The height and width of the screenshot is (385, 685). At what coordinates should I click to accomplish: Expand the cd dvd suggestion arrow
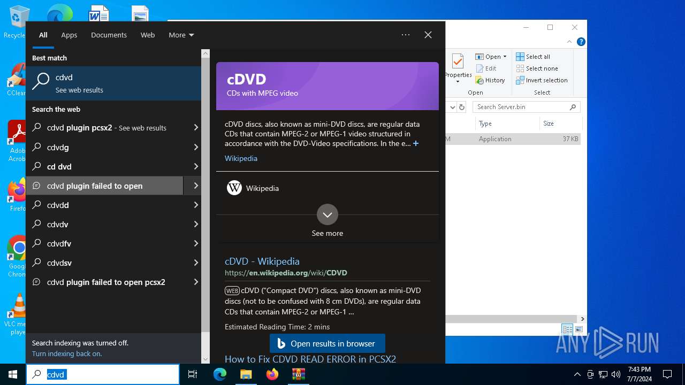[x=195, y=166]
